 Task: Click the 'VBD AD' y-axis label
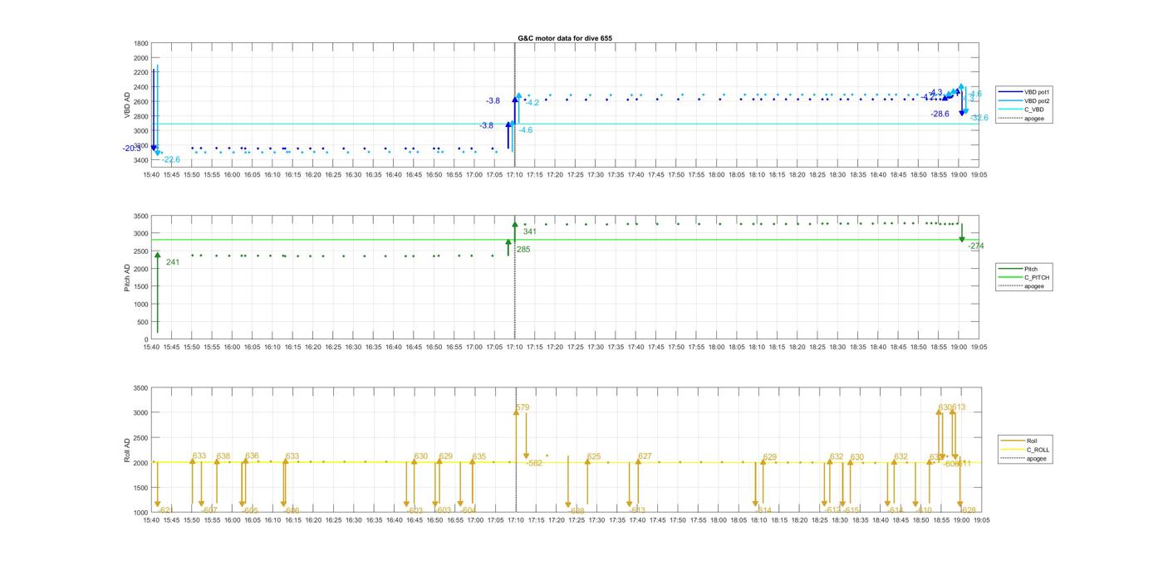pyautogui.click(x=128, y=105)
